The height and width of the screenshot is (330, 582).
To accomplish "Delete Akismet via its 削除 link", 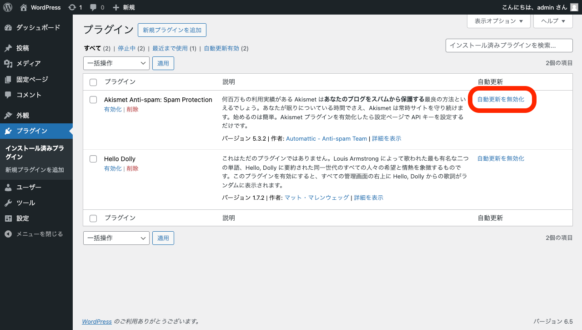I will [x=133, y=109].
